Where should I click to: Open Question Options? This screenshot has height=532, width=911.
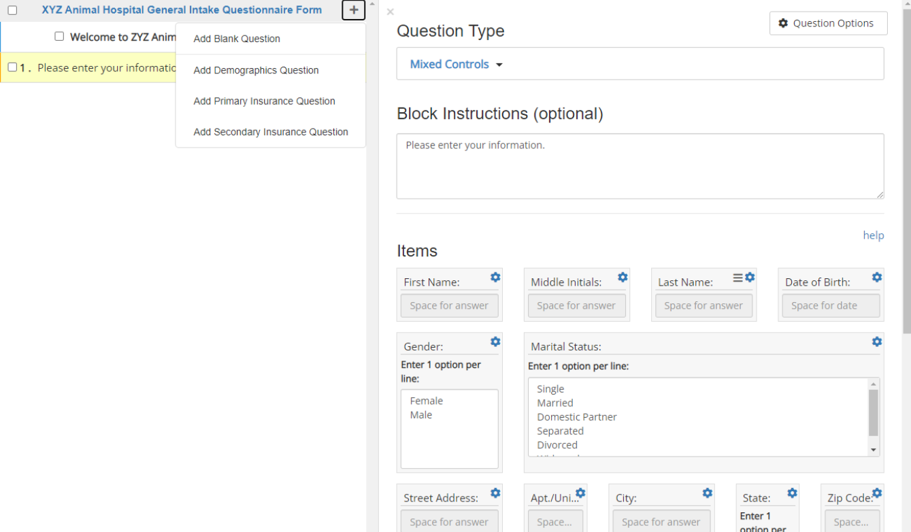[828, 23]
